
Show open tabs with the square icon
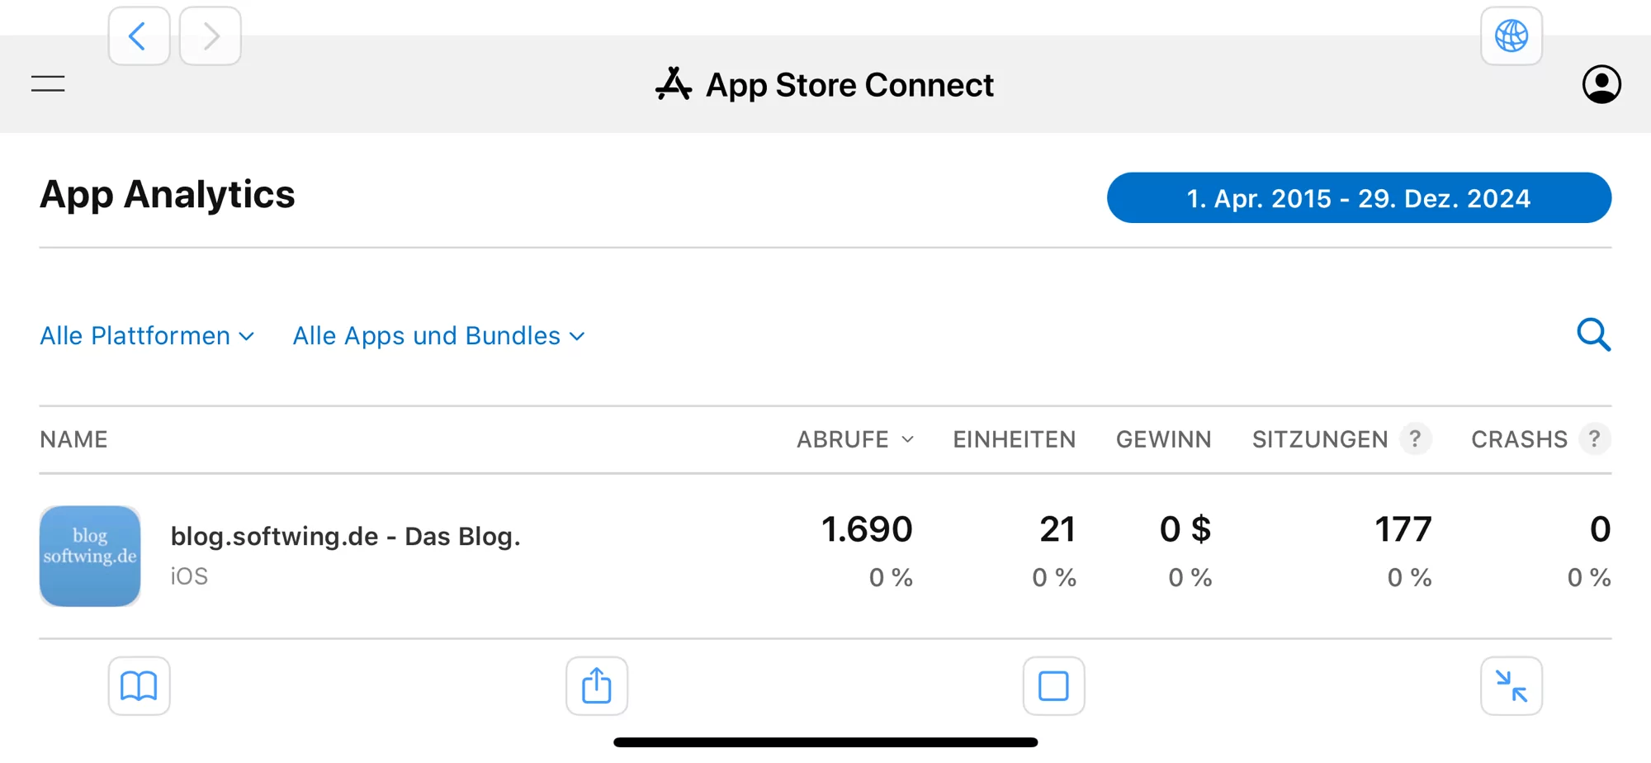[1054, 686]
